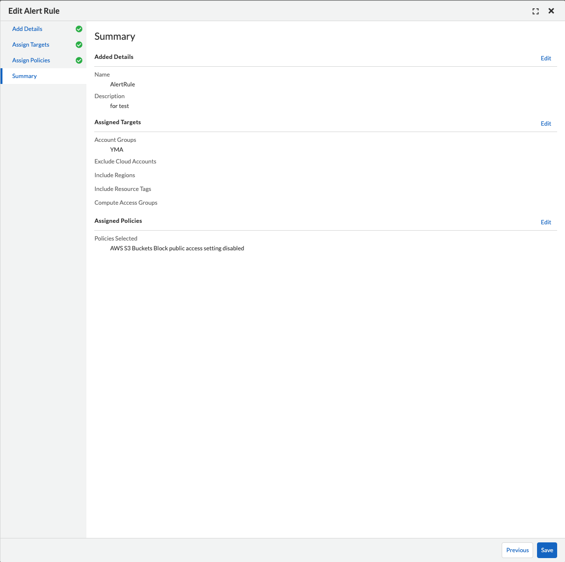Switch to the Assign Policies step

tap(31, 60)
